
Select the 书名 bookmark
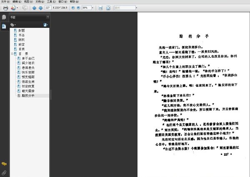(x=22, y=35)
